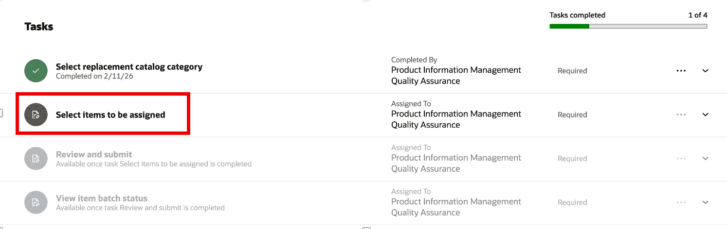Viewport: 727px width, 229px height.
Task: Click the 1 of 4 tasks counter
Action: [697, 15]
